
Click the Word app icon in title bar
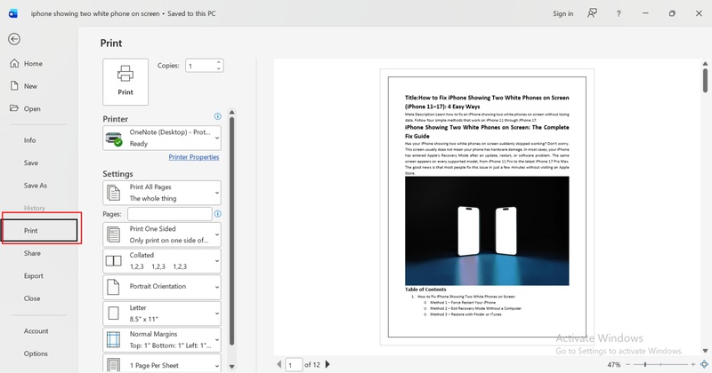point(13,13)
